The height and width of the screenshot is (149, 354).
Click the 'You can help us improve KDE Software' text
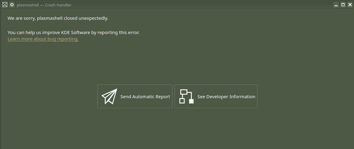point(49,33)
